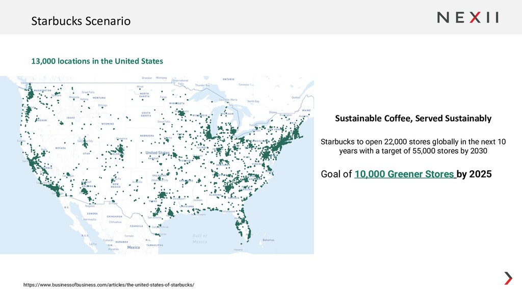
Task: Select the '13,000 locations in the United States' heading
Action: point(97,61)
